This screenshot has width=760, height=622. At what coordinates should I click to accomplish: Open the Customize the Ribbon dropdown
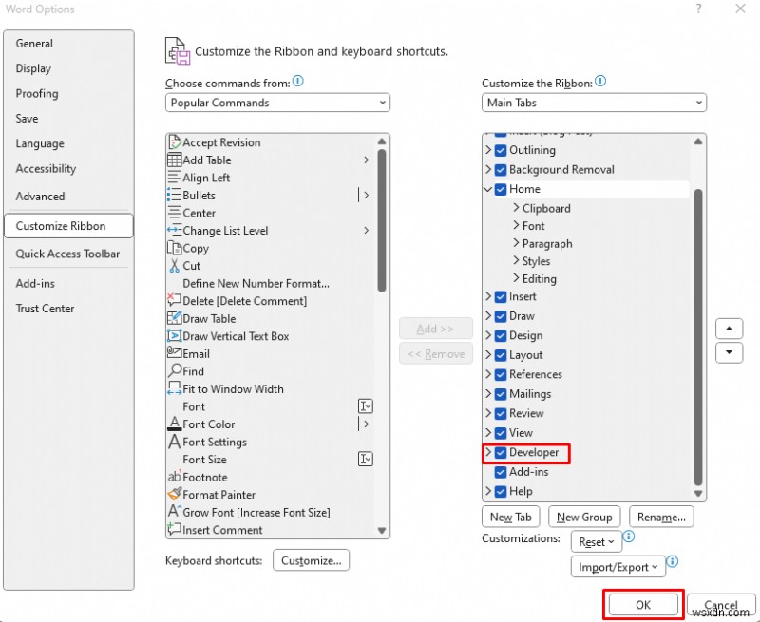click(x=594, y=103)
